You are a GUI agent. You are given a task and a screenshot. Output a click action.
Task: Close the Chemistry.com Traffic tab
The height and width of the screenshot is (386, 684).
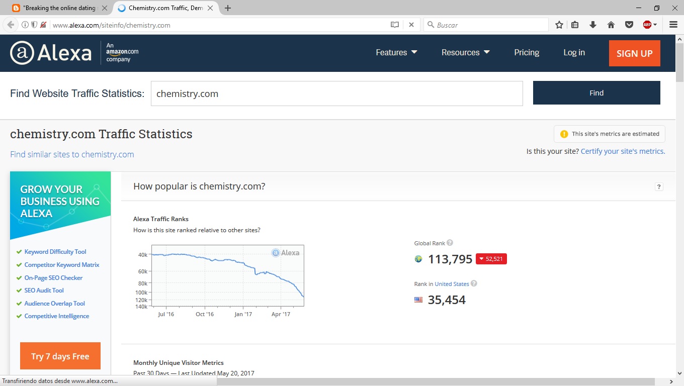[x=210, y=8]
